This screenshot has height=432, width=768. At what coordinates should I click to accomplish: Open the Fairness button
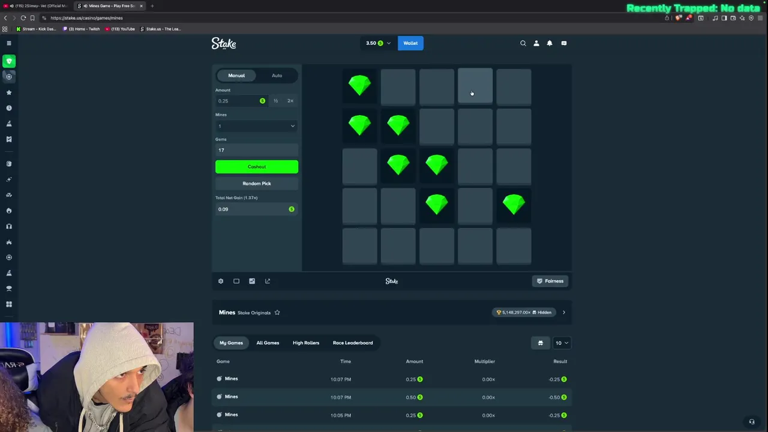pyautogui.click(x=550, y=281)
